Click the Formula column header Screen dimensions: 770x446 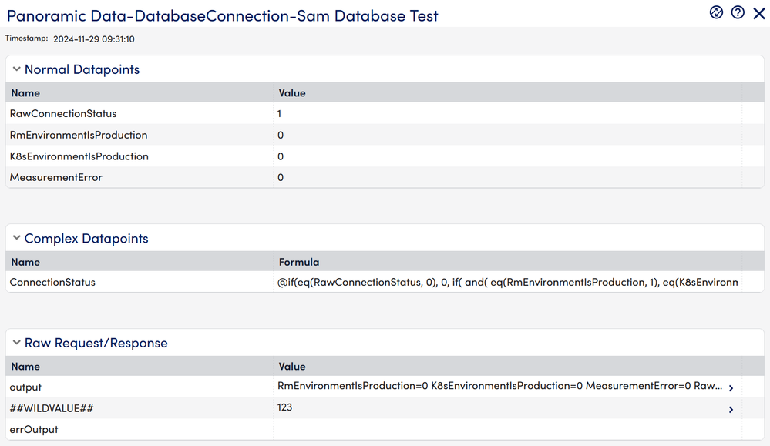(x=298, y=262)
